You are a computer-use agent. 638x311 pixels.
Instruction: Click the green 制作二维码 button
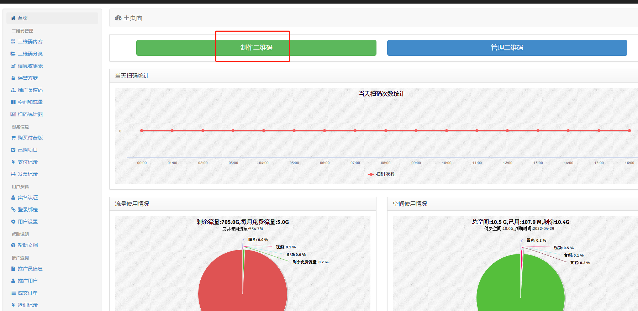(x=256, y=48)
